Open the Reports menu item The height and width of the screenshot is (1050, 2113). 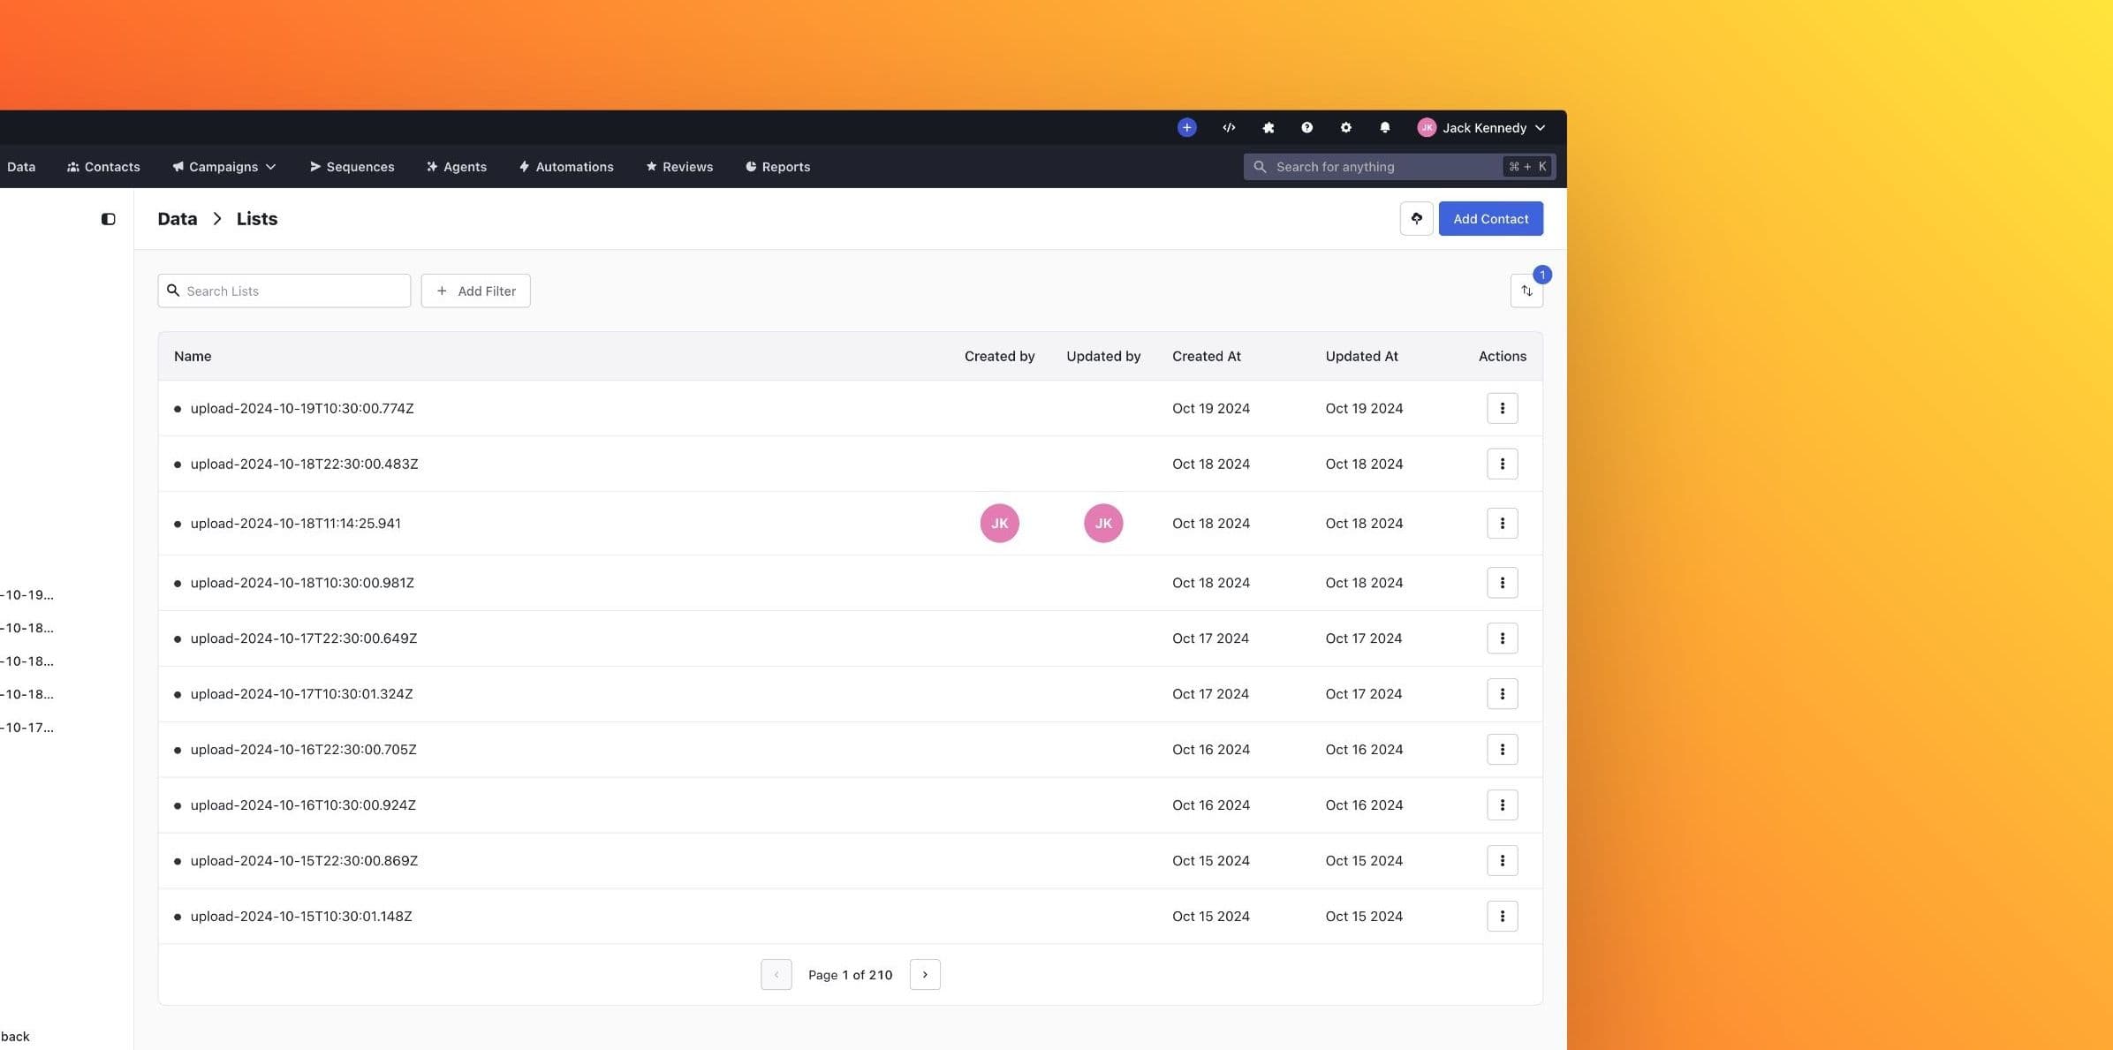click(777, 166)
